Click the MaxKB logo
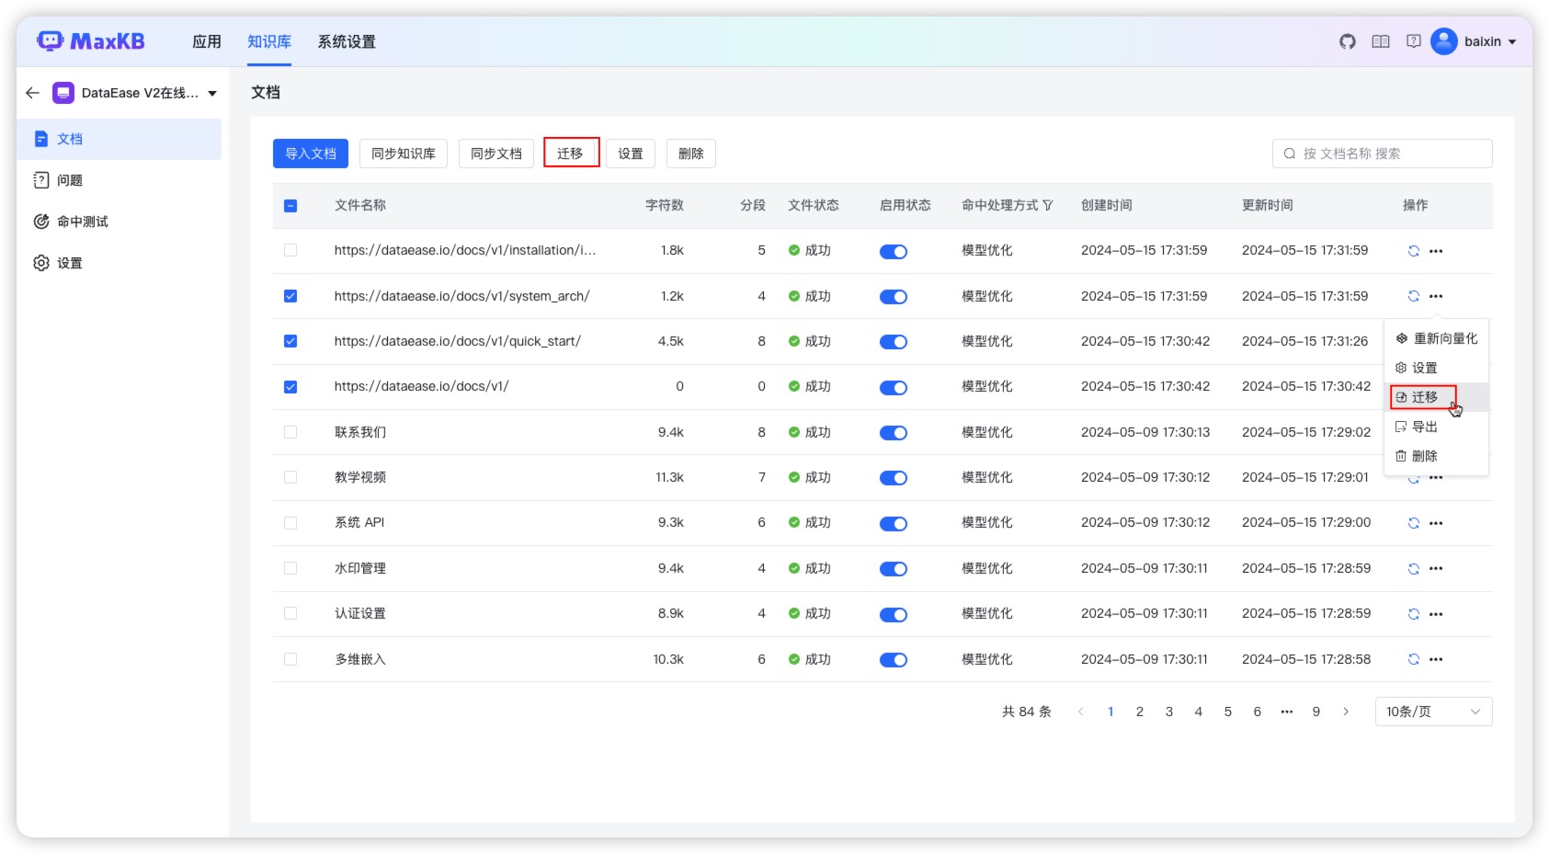The width and height of the screenshot is (1549, 854). coord(91,41)
